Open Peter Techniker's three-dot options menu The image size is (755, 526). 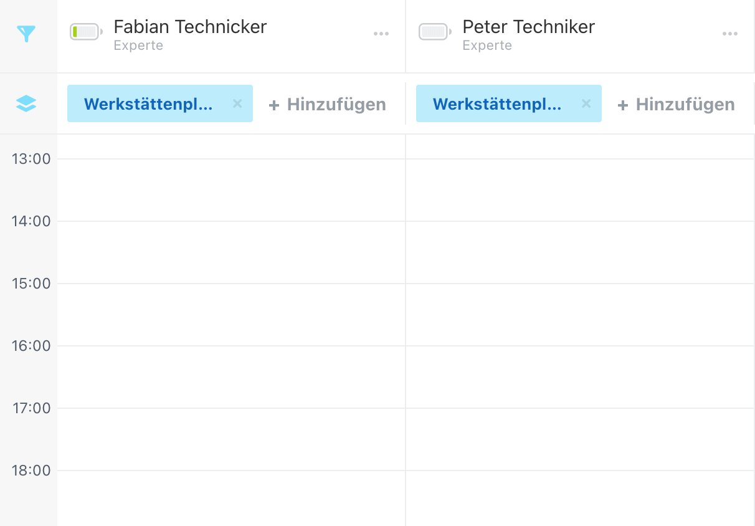pos(730,34)
